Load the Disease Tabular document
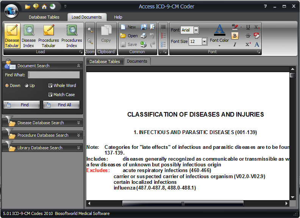This screenshot has height=218, width=300. [x=12, y=36]
